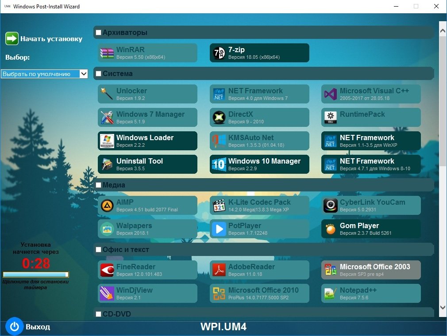Click the Windows 10 Manager icon
This screenshot has width=447, height=336.
coord(219,164)
